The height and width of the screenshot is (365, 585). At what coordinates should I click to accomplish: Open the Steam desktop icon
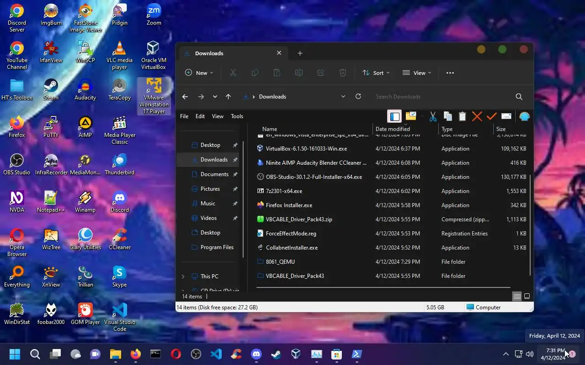click(x=51, y=89)
